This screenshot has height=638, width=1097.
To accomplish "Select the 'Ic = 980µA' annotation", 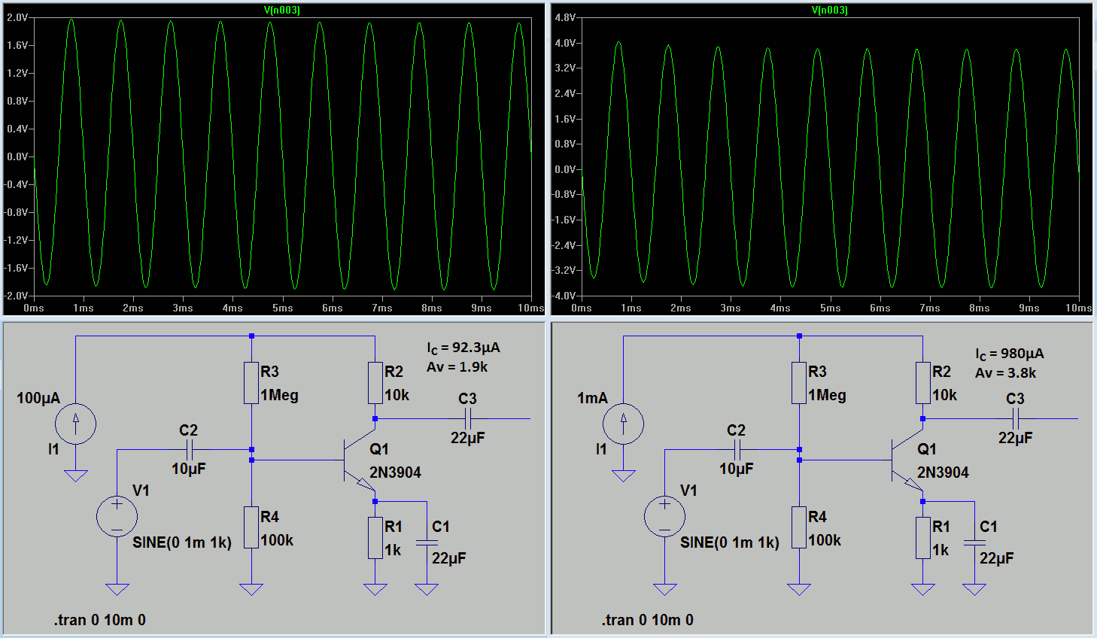I will click(1010, 354).
